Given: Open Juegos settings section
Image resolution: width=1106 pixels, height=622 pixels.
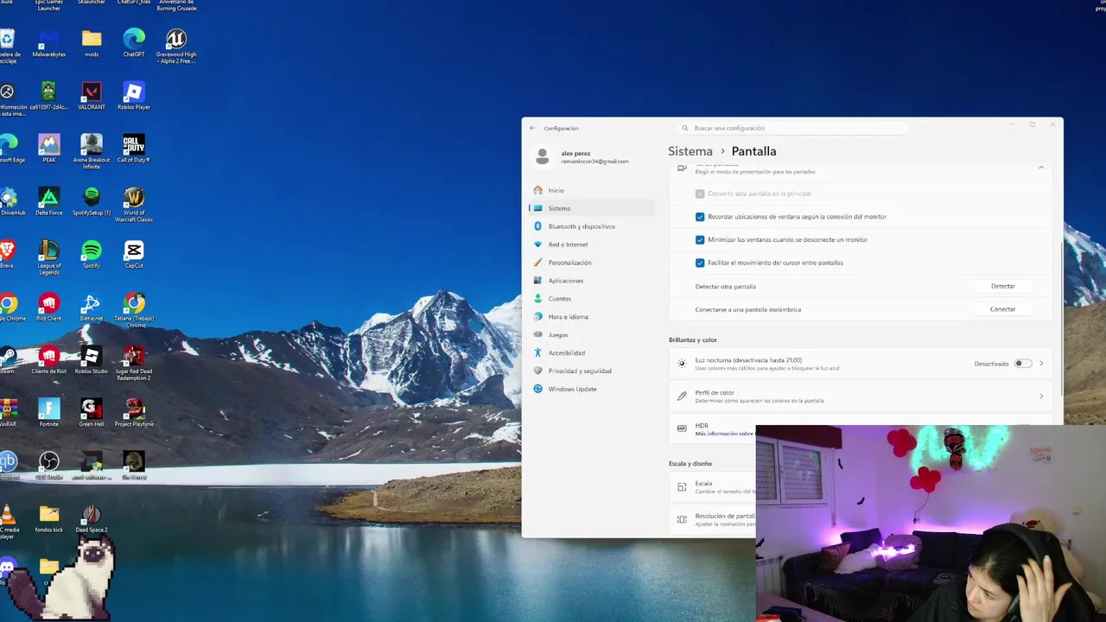Looking at the screenshot, I should tap(593, 334).
